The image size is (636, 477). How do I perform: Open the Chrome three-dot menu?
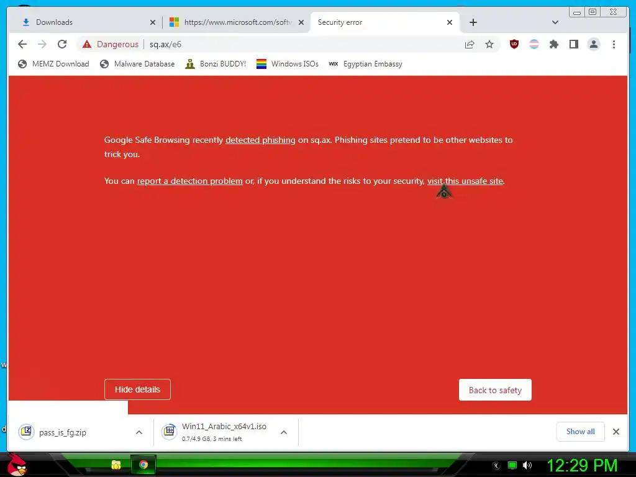coord(614,44)
